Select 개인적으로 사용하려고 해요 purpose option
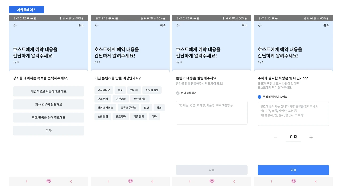The image size is (342, 192). [49, 91]
